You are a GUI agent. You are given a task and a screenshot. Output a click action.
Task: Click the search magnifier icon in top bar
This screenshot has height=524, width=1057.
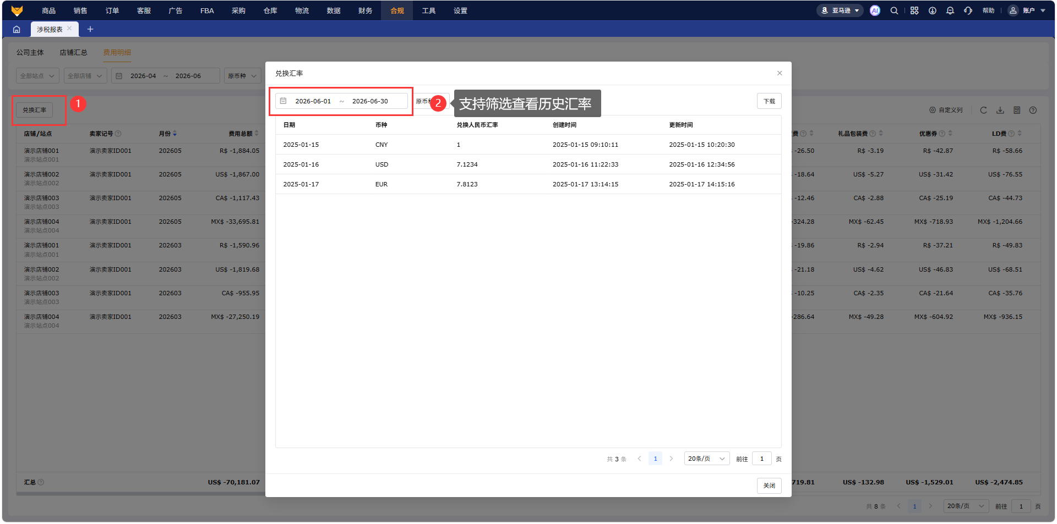click(894, 10)
